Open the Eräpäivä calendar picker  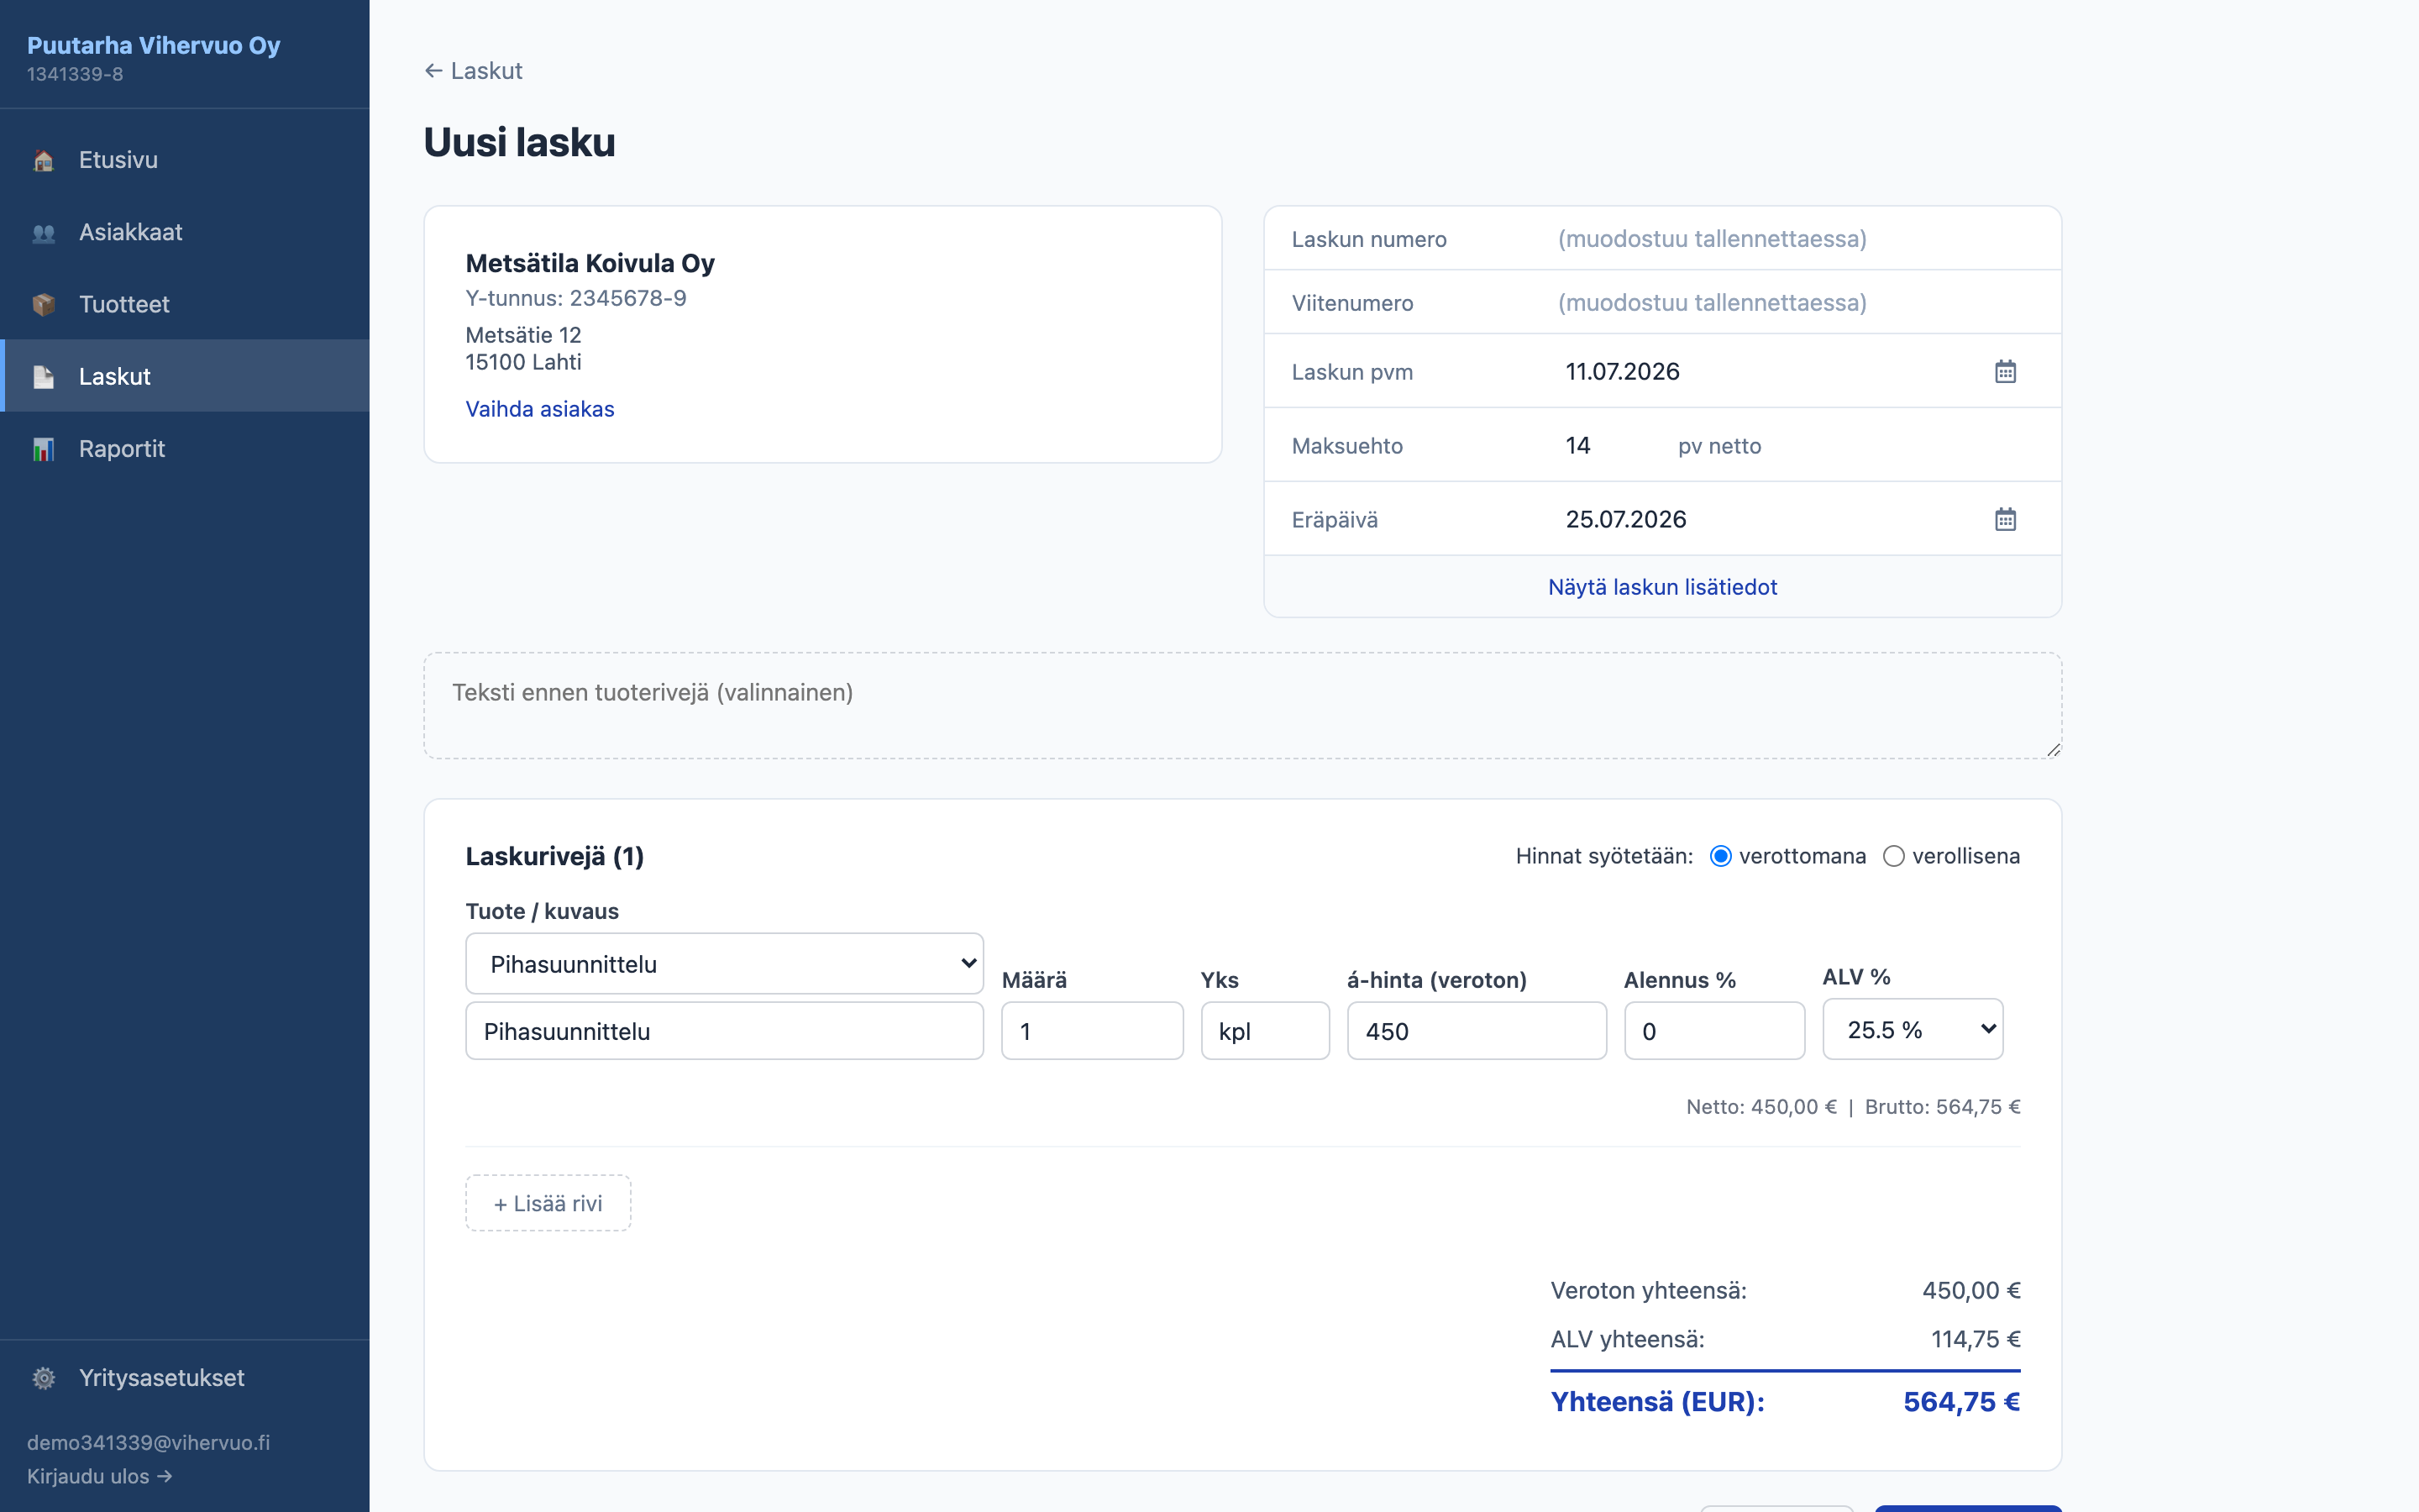[x=2005, y=519]
